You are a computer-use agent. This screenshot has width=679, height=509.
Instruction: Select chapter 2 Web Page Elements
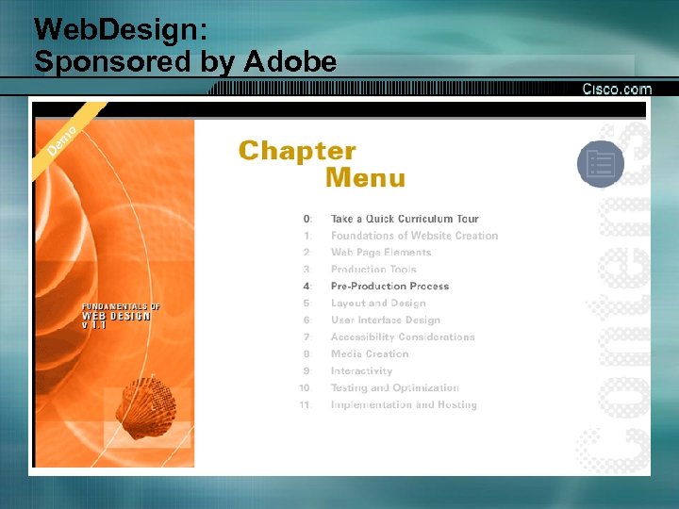tap(381, 253)
